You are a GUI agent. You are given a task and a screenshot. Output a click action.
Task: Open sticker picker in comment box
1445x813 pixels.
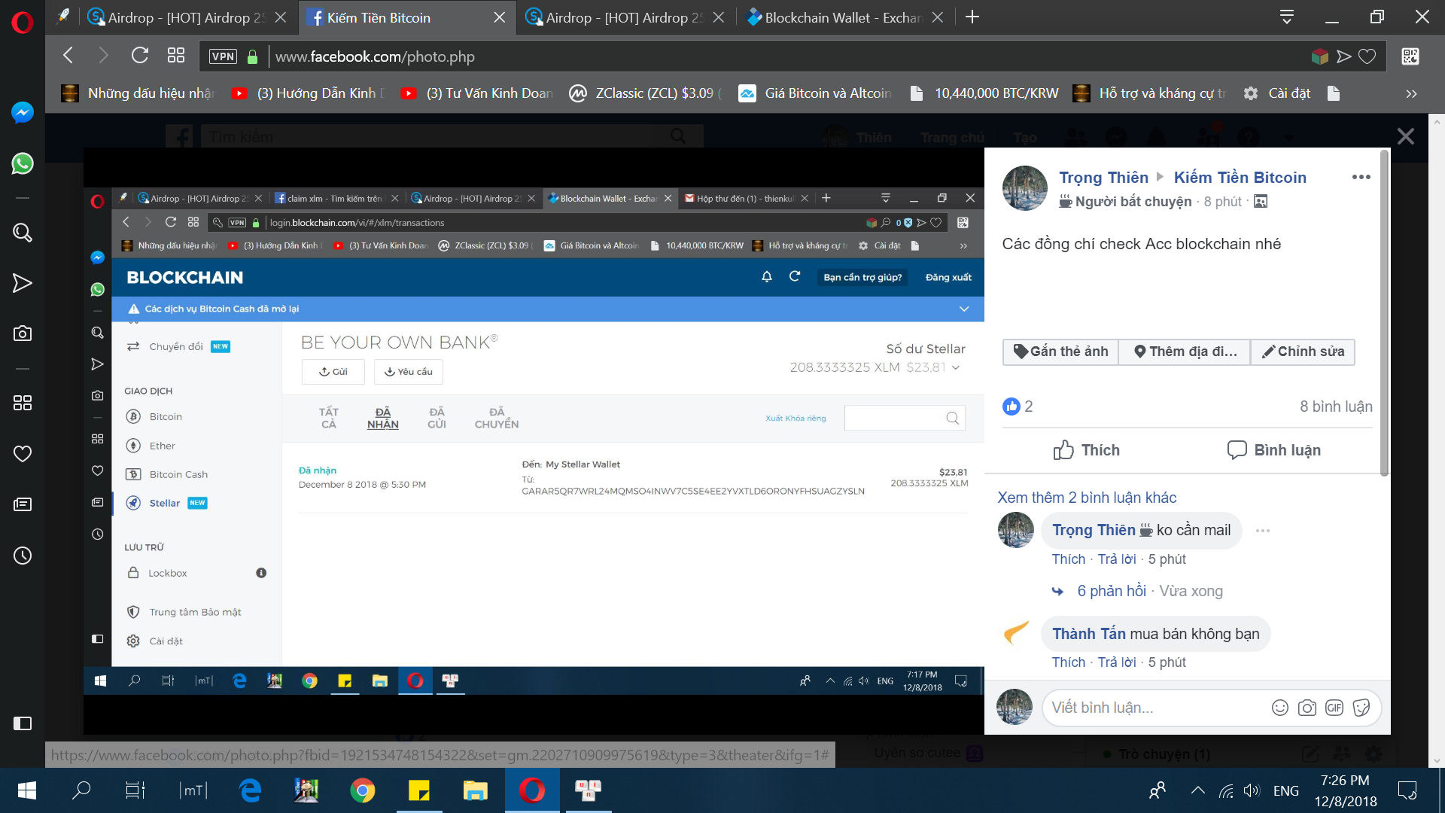[1361, 708]
